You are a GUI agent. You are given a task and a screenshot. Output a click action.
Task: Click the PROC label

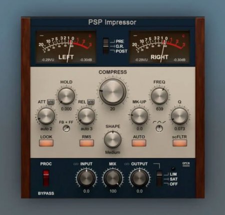[46, 164]
